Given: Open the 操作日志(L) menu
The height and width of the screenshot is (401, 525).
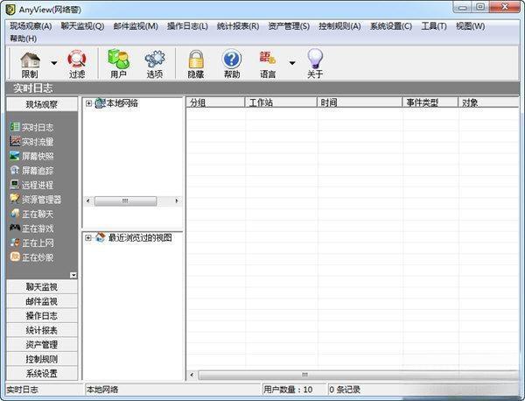Looking at the screenshot, I should (187, 26).
